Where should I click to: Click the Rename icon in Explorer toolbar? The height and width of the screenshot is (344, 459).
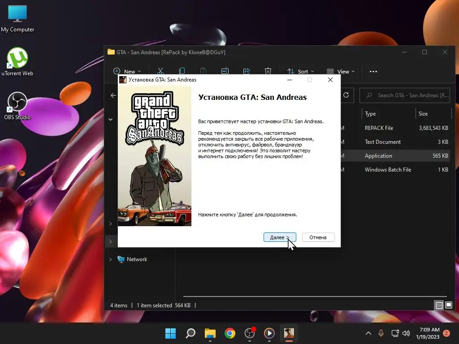click(x=225, y=71)
